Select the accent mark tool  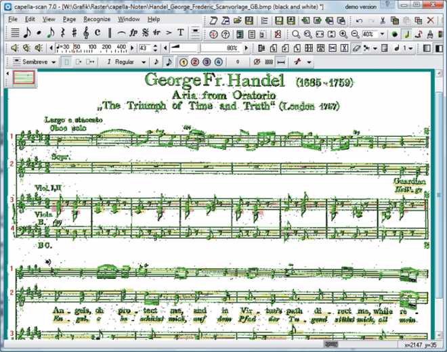169,32
